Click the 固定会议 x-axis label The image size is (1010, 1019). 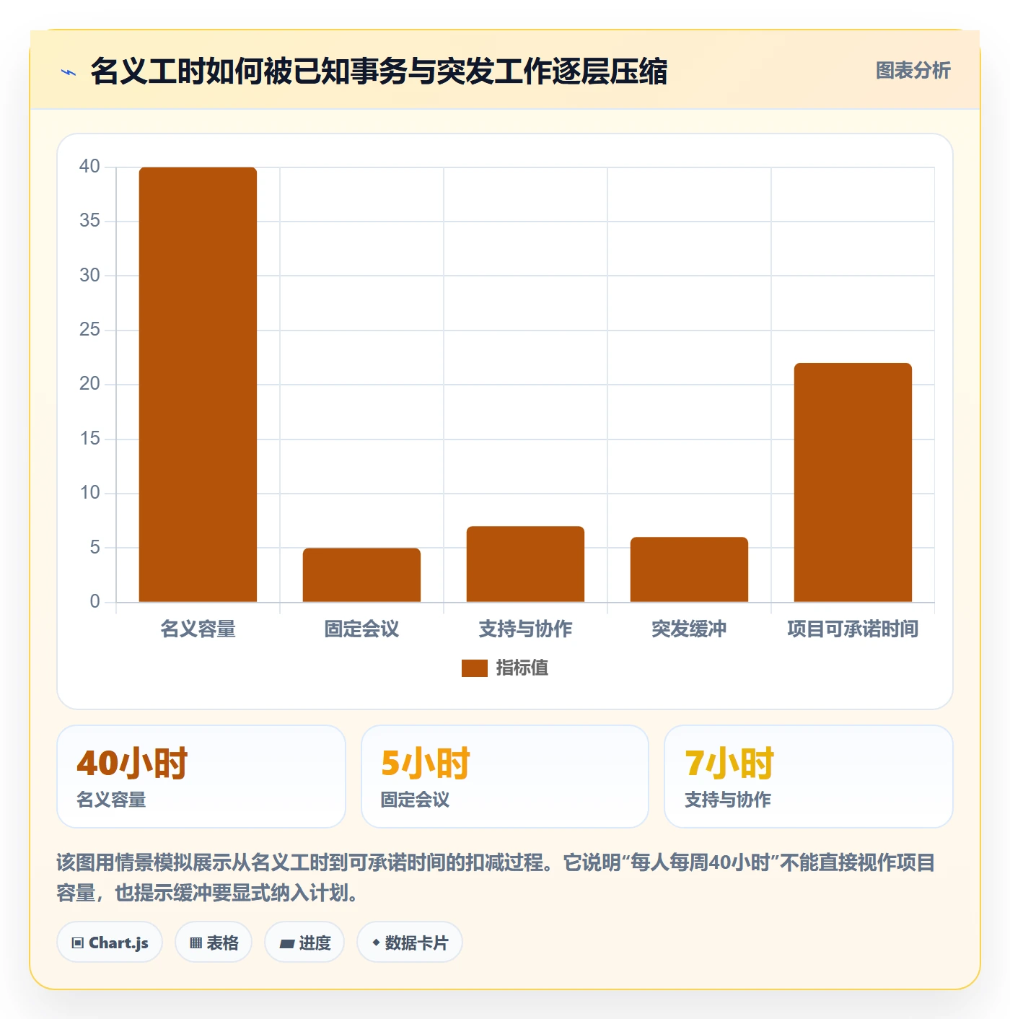[x=361, y=629]
